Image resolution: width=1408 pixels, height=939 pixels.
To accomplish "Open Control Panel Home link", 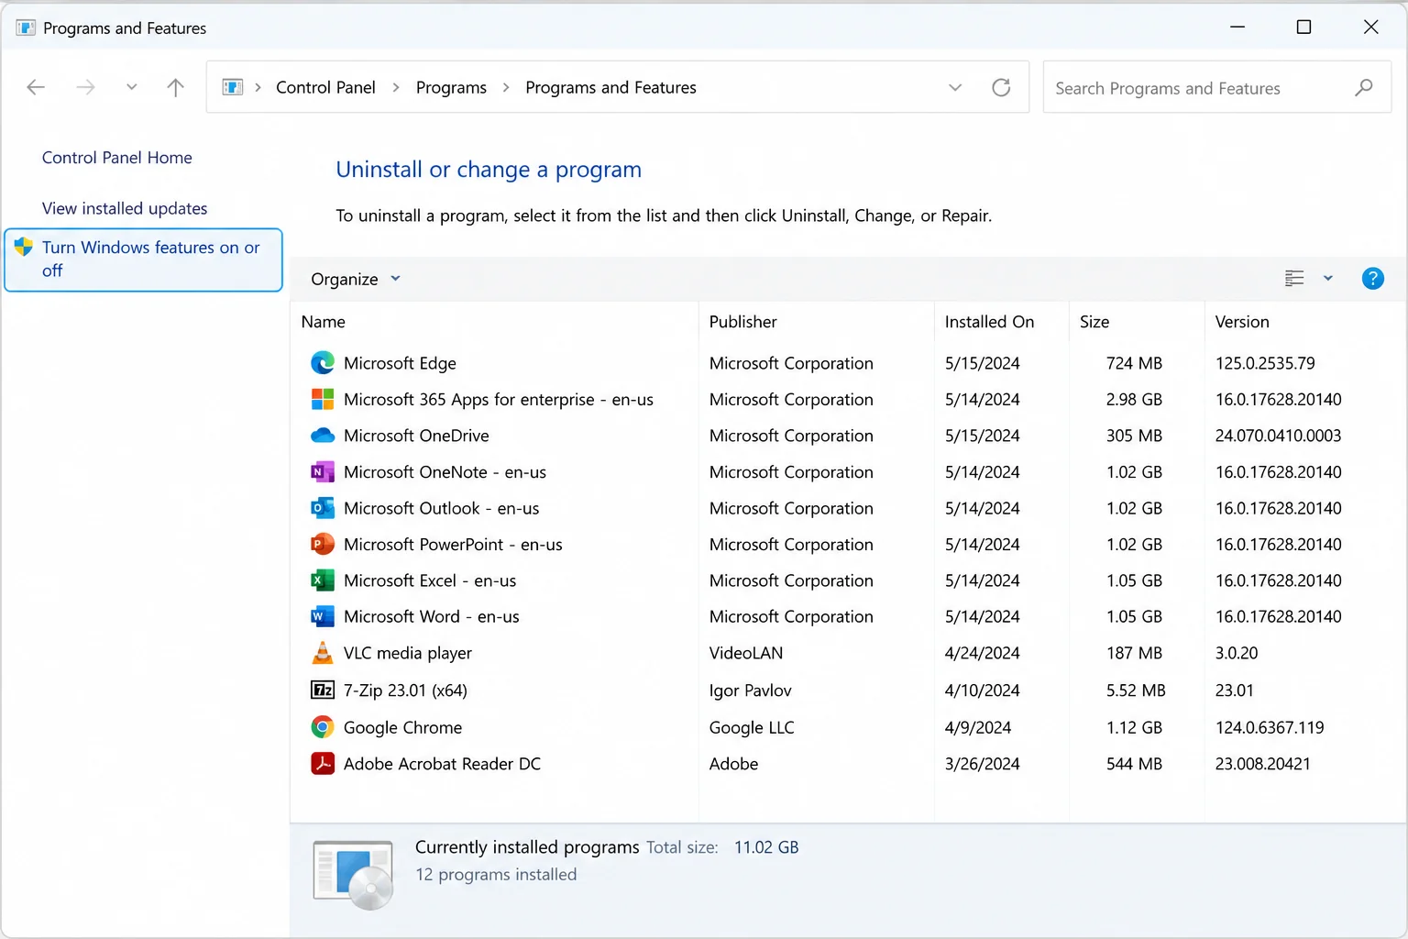I will pos(117,158).
